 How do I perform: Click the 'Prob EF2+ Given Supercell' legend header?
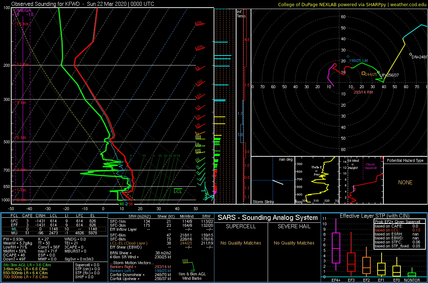pyautogui.click(x=398, y=221)
